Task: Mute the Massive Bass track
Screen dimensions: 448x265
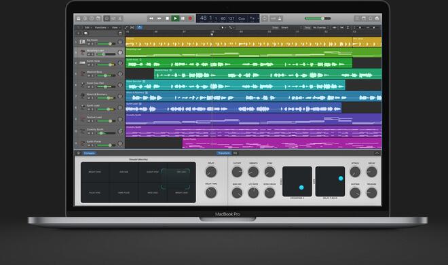Action: [88, 75]
